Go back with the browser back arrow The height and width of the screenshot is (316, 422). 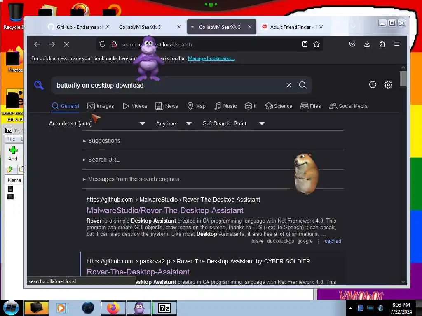click(37, 44)
